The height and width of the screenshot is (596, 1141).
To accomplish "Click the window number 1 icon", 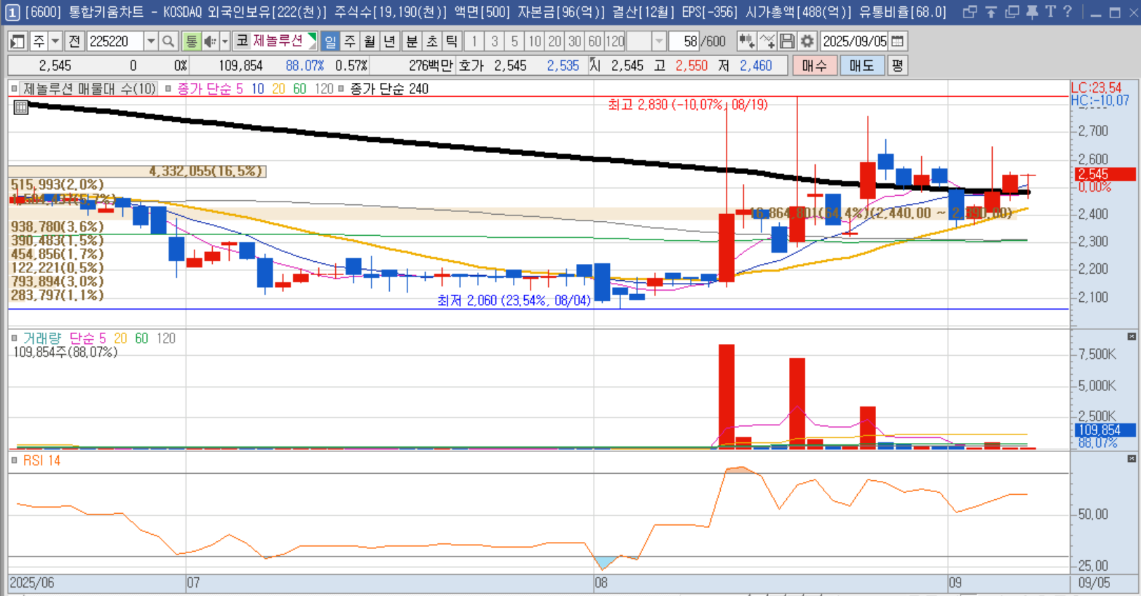I will pyautogui.click(x=13, y=12).
